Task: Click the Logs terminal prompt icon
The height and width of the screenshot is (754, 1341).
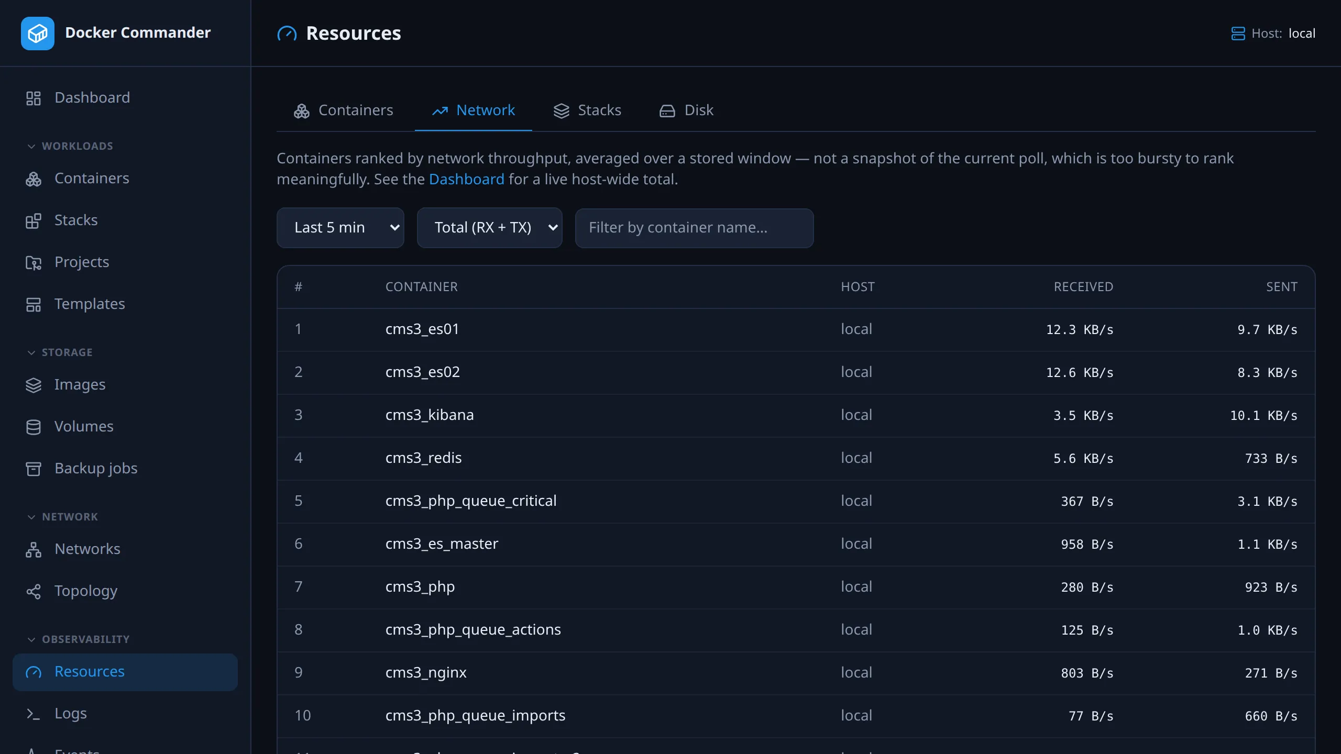Action: 34,714
